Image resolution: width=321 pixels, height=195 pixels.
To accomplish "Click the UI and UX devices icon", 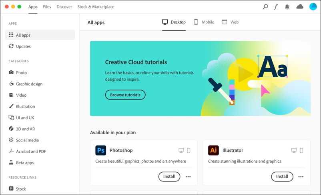I will (x=11, y=117).
